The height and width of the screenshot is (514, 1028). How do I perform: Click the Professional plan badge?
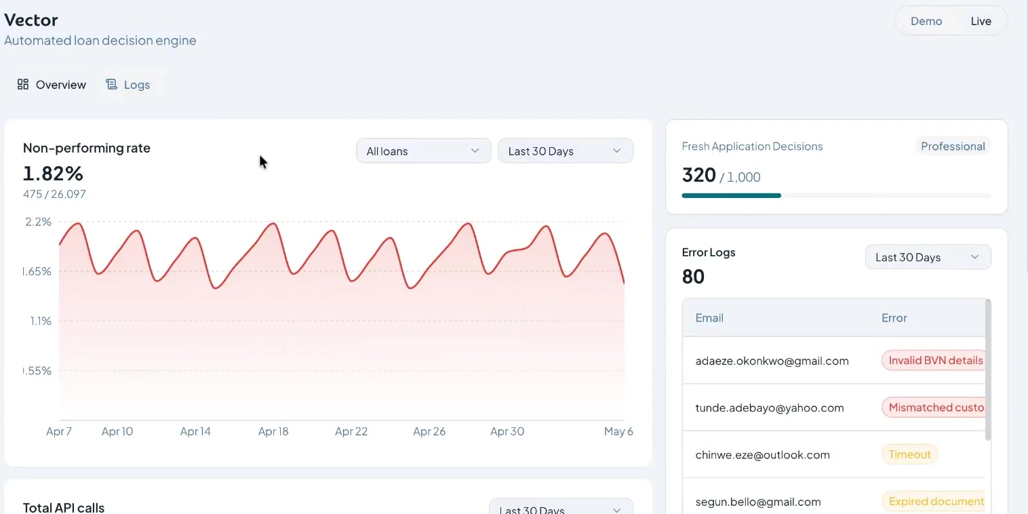953,146
